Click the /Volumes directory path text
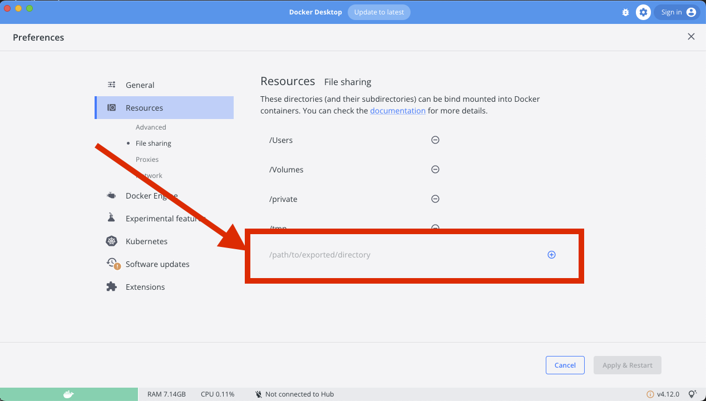706x401 pixels. 287,170
